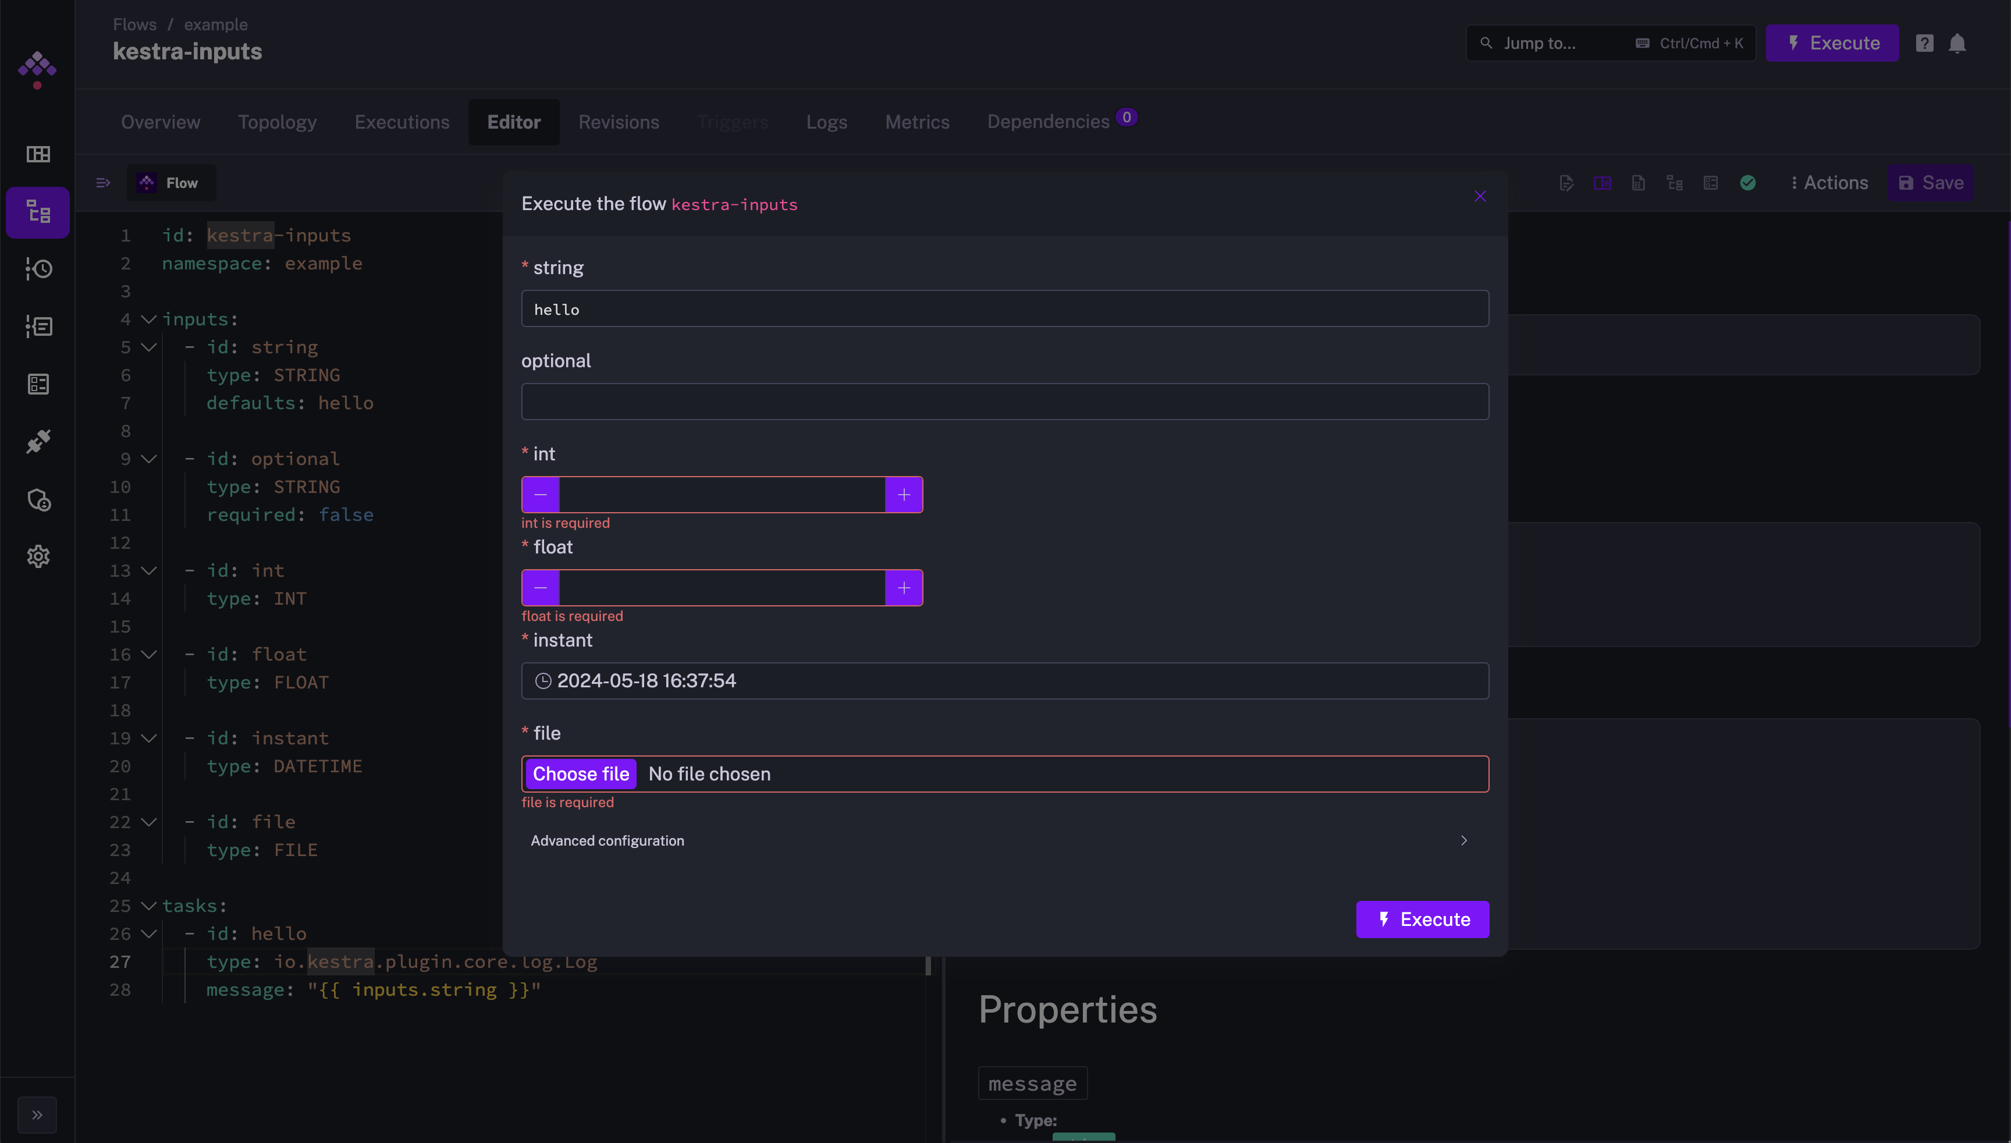This screenshot has width=2011, height=1143.
Task: Toggle the tasks collapse arrow on line 25
Action: tap(148, 907)
